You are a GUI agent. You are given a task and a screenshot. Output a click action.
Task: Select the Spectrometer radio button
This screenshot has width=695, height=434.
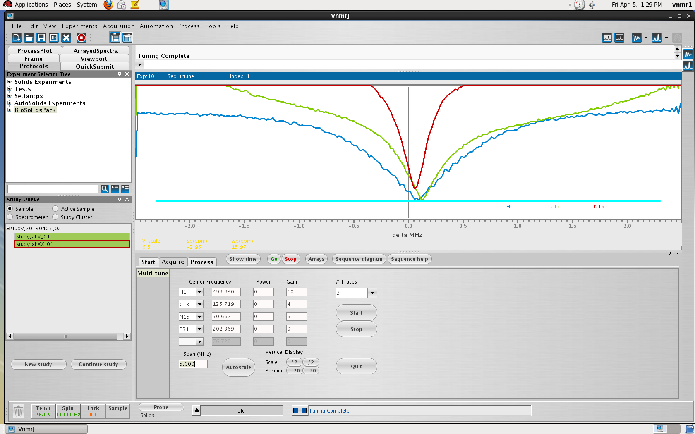pyautogui.click(x=10, y=217)
